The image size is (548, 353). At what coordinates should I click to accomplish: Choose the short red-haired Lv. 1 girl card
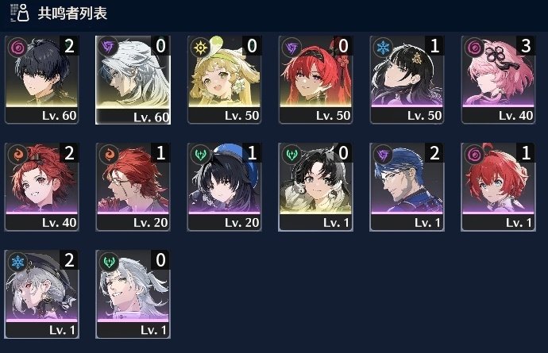pyautogui.click(x=498, y=186)
